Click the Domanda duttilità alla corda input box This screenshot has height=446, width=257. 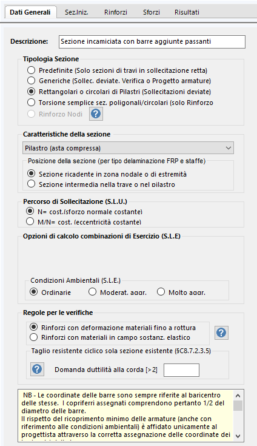click(x=181, y=370)
